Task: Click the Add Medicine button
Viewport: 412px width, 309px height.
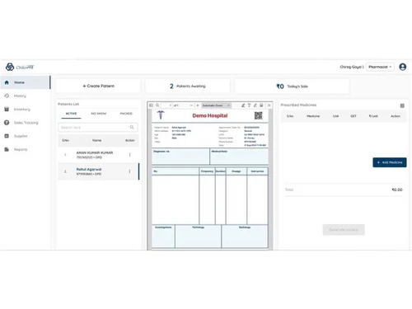Action: (x=390, y=162)
